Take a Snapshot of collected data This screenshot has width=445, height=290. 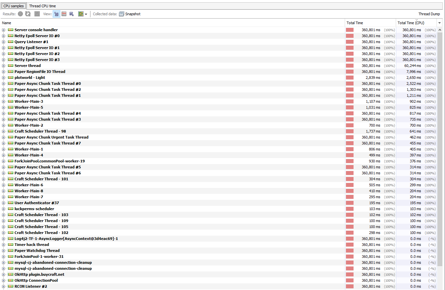pos(130,14)
